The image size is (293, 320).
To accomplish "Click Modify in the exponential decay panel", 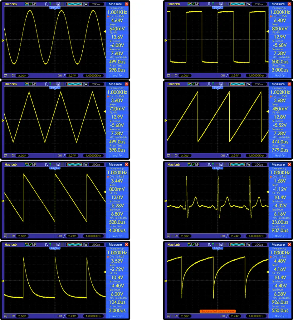I will pos(117,316).
